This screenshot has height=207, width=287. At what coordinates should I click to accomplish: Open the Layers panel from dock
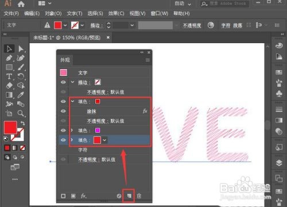click(x=279, y=163)
